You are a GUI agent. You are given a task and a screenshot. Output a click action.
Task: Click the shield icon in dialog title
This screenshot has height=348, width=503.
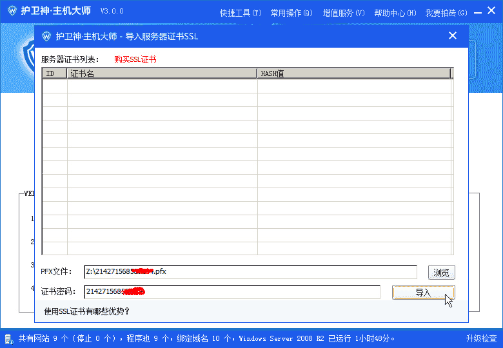[x=46, y=36]
